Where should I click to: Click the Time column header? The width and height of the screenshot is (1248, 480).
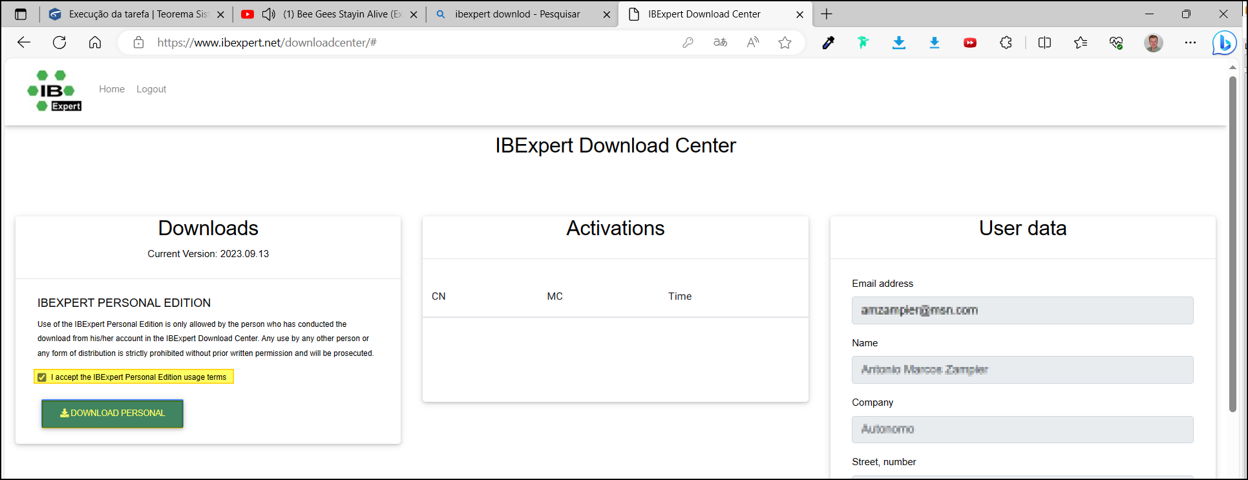(680, 297)
